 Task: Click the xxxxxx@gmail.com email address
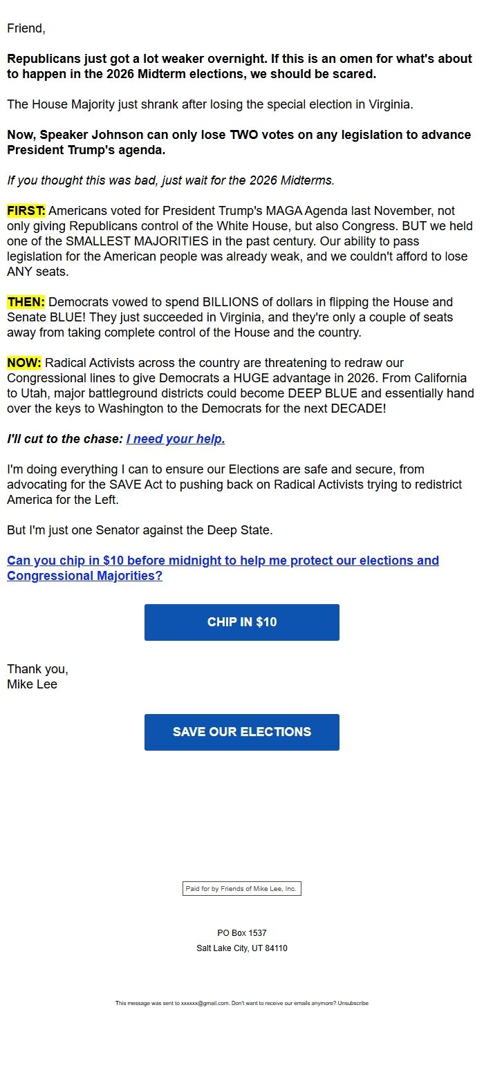205,1003
